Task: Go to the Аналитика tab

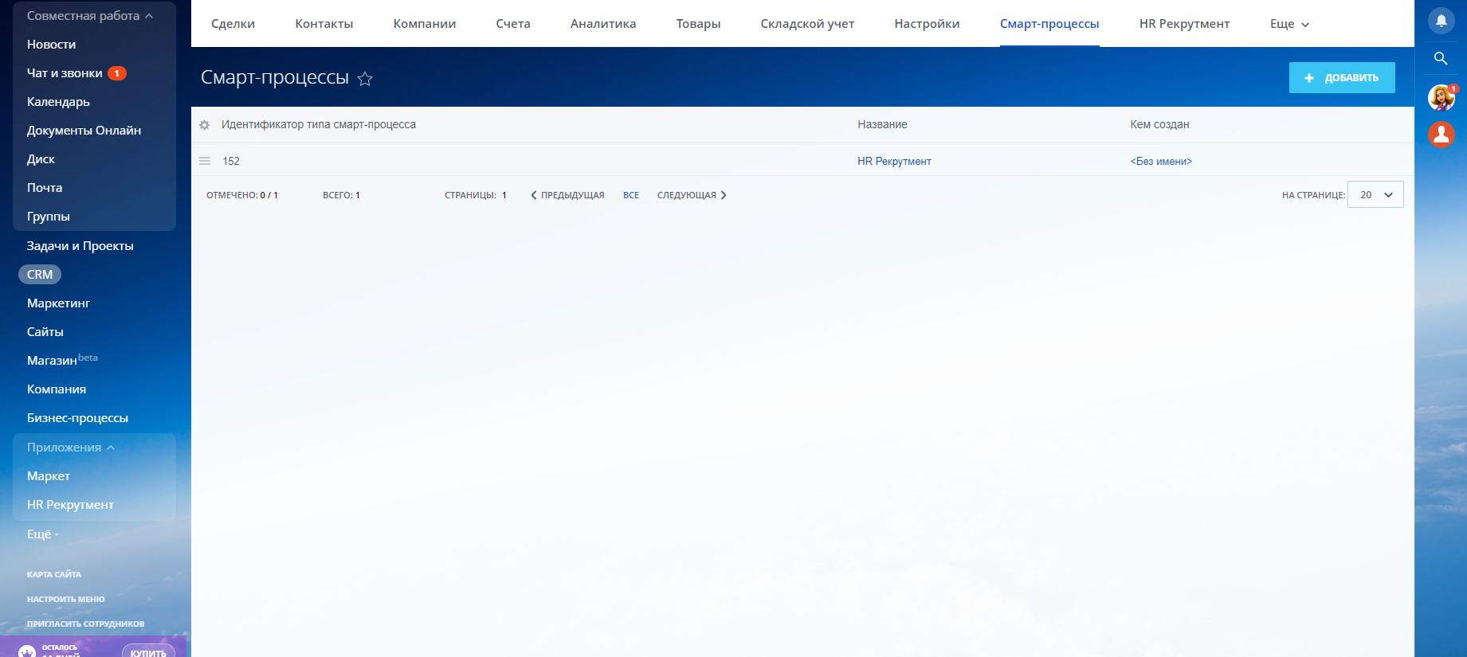Action: [x=603, y=24]
